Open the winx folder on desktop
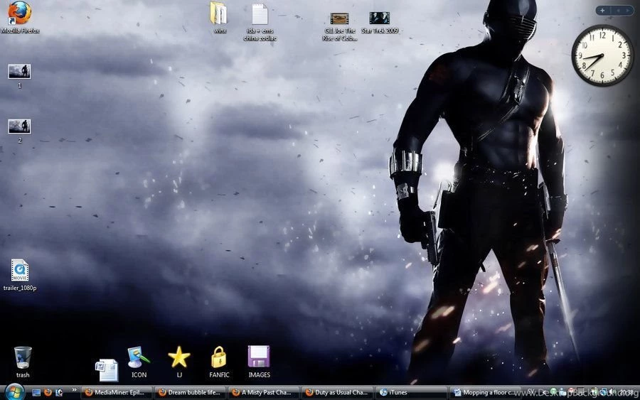 (219, 18)
